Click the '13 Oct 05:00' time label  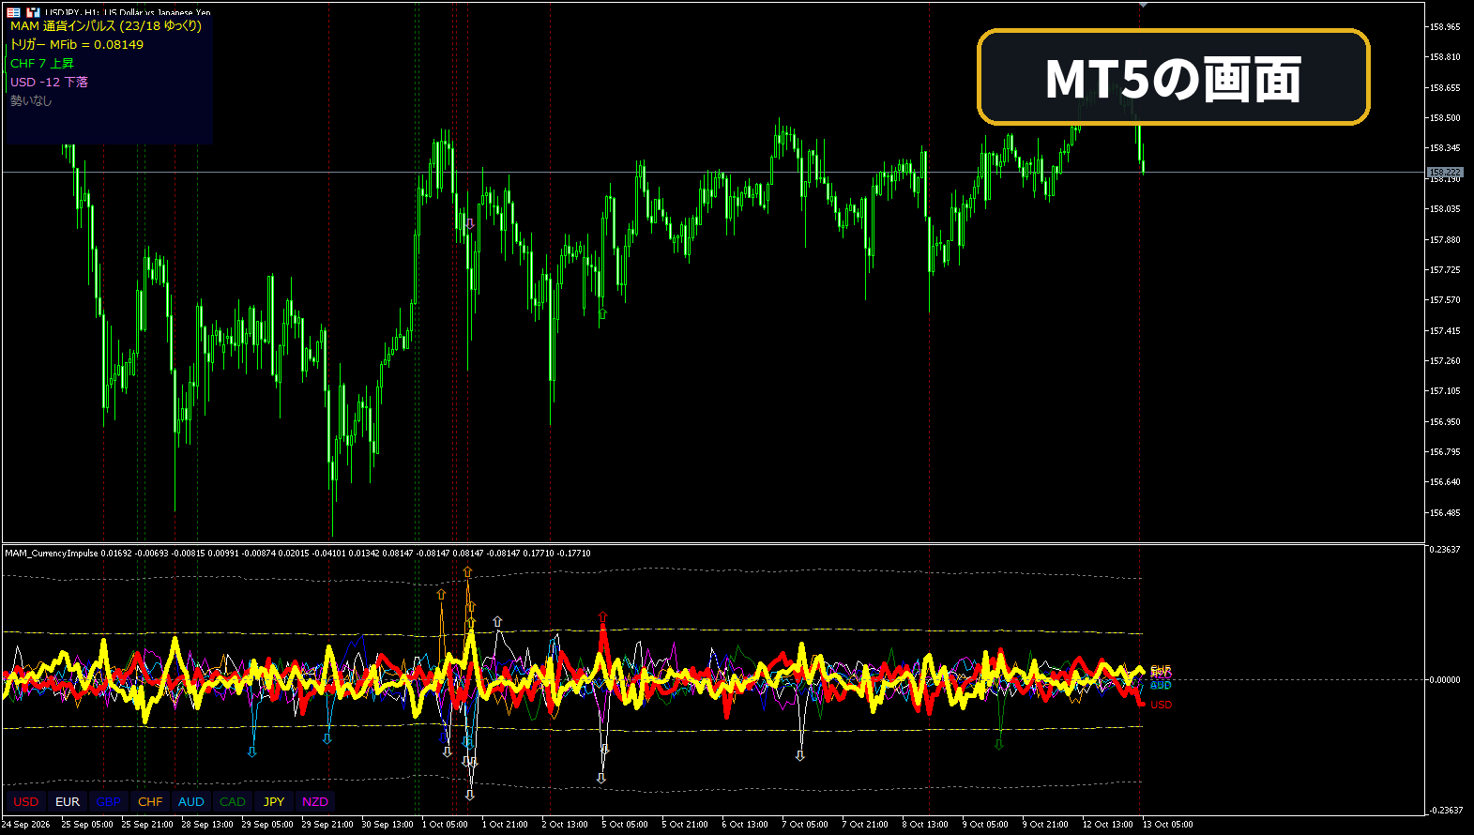[1168, 825]
